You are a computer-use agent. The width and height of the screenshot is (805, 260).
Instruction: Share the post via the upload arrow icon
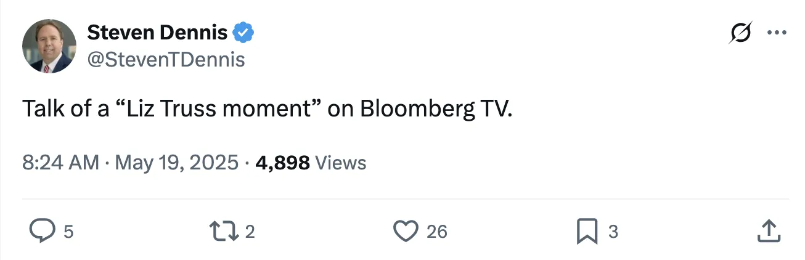pos(768,231)
